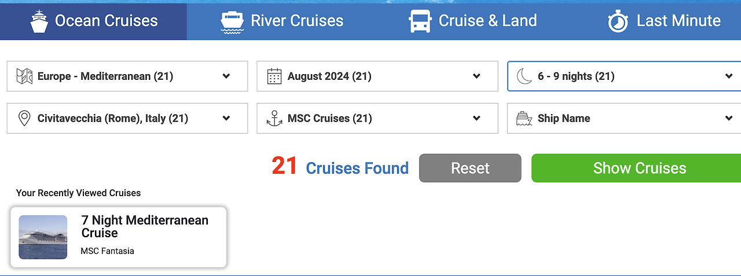Click the map icon in destination filter

tap(24, 76)
